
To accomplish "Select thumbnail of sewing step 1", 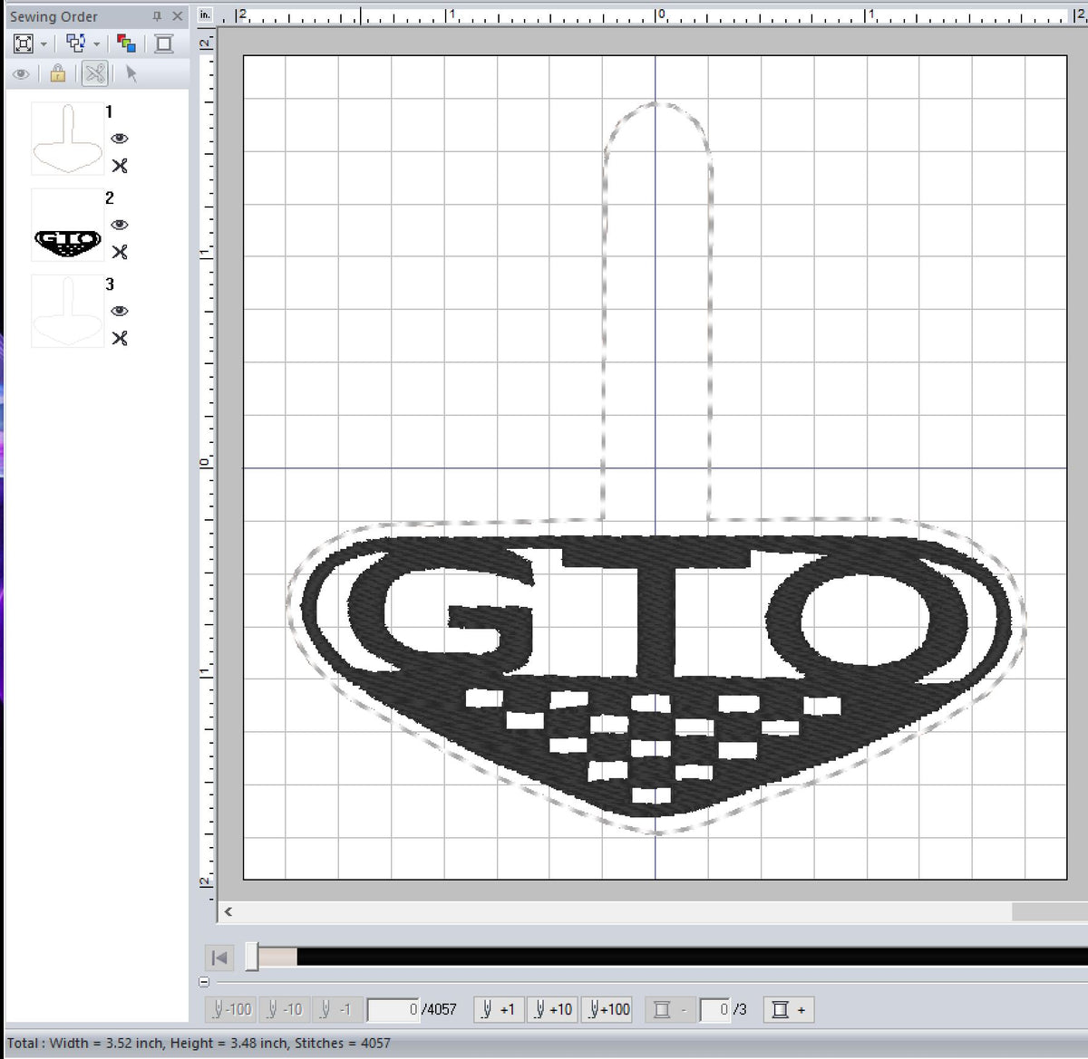I will [x=67, y=139].
